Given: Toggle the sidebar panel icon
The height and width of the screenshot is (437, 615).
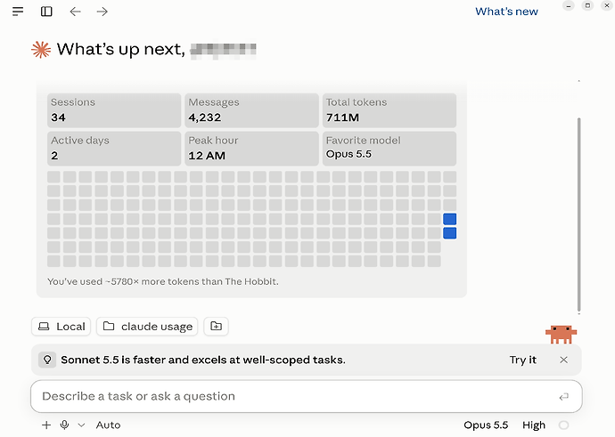Looking at the screenshot, I should tap(46, 12).
